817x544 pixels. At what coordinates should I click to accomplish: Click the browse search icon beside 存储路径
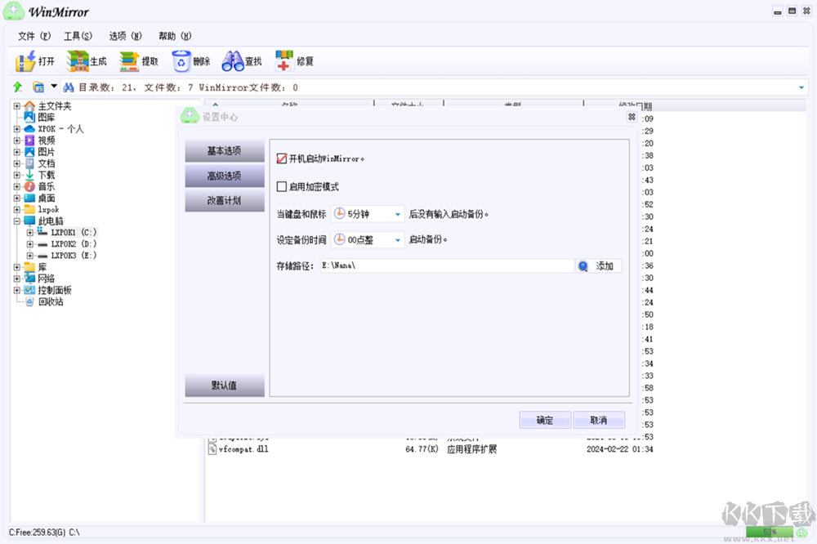tap(583, 265)
